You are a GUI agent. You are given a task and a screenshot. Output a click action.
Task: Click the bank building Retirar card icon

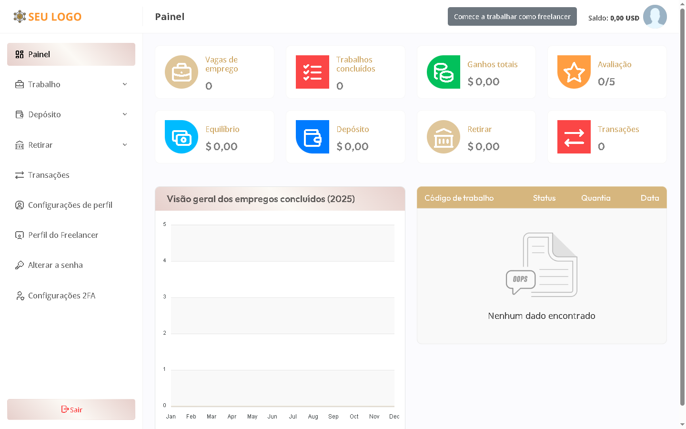tap(444, 137)
